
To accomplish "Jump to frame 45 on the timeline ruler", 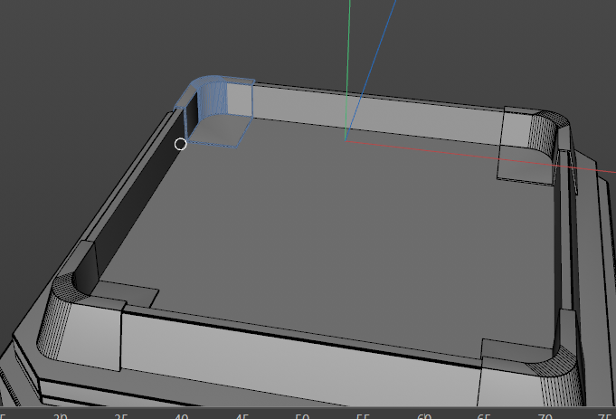I will tap(242, 415).
